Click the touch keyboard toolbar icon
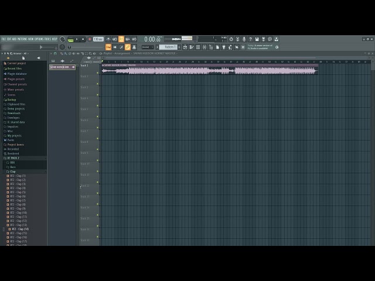375x281 pixels. [x=237, y=47]
